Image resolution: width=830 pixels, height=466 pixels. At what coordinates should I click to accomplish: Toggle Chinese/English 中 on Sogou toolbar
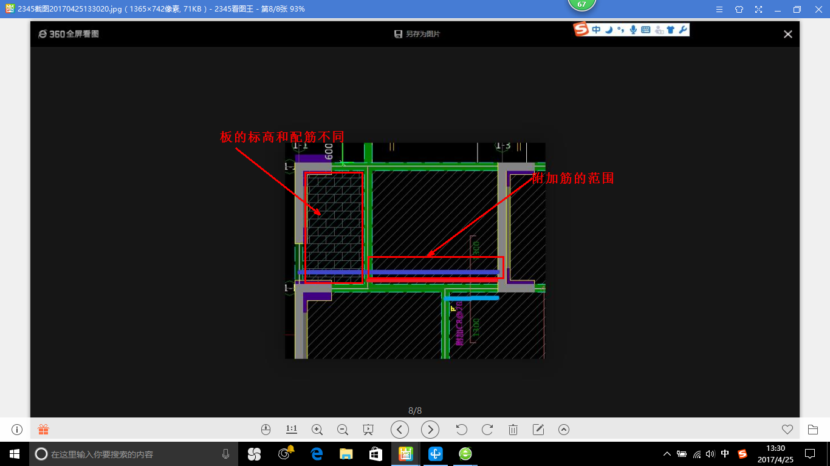tap(596, 29)
